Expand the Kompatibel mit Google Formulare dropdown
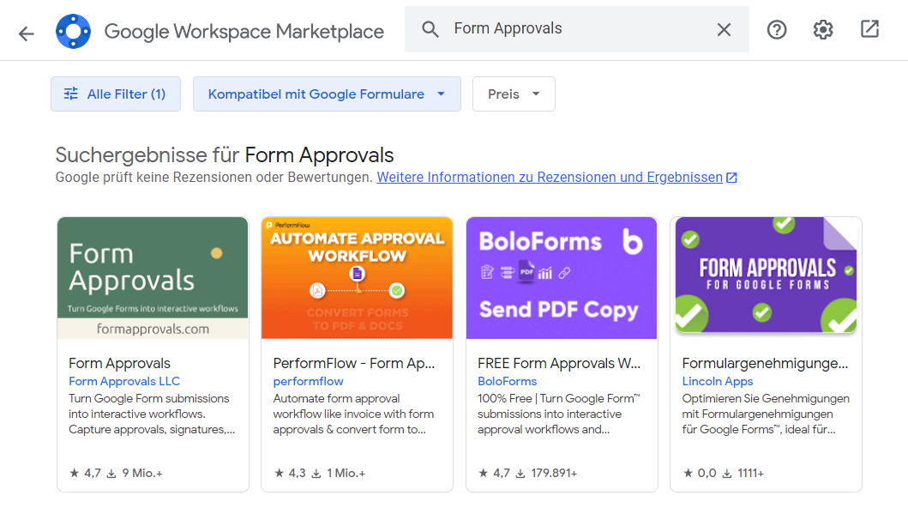 [x=327, y=94]
